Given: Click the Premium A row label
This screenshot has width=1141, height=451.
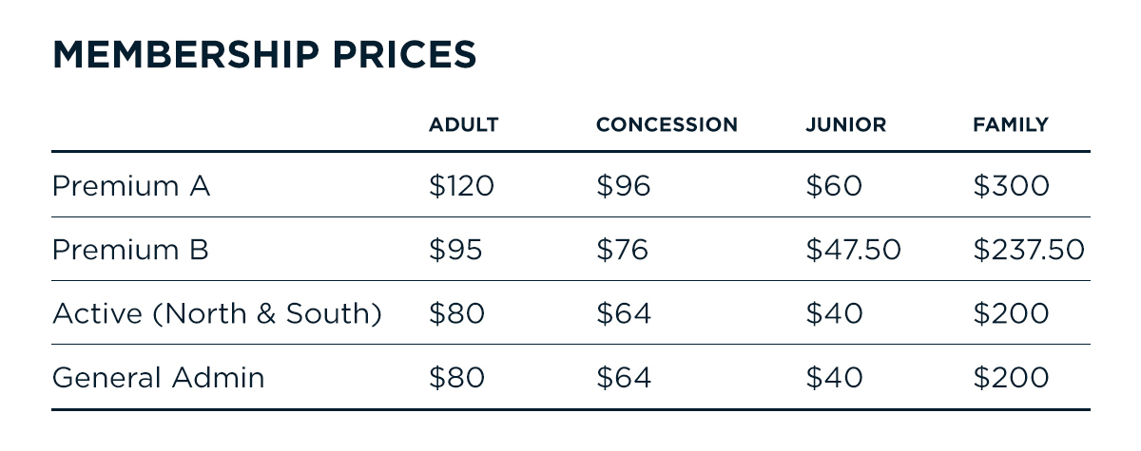Looking at the screenshot, I should click(131, 185).
